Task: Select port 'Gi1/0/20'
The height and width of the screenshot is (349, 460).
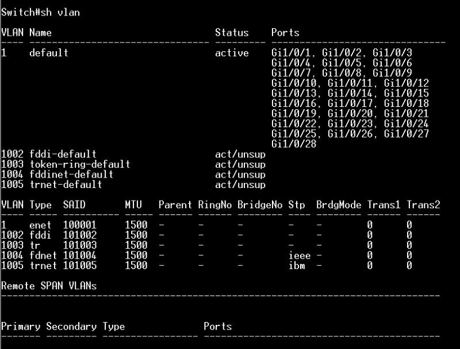Action: pyautogui.click(x=350, y=113)
